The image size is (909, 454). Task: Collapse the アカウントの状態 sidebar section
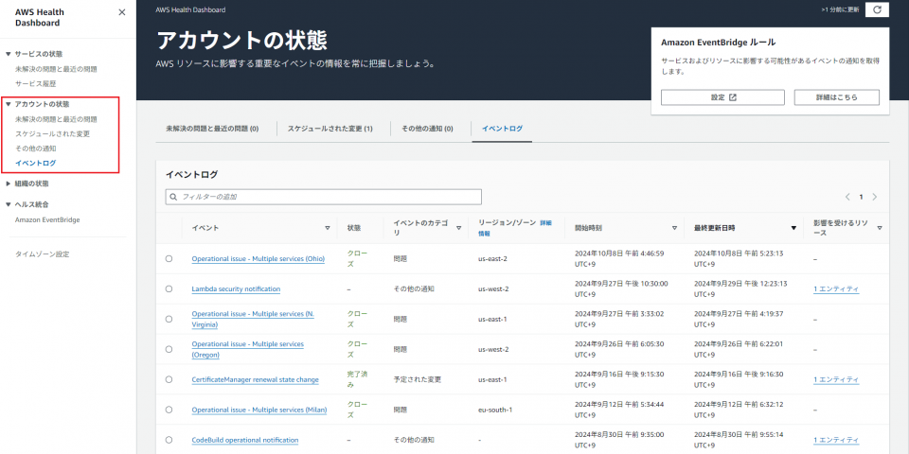click(x=9, y=104)
